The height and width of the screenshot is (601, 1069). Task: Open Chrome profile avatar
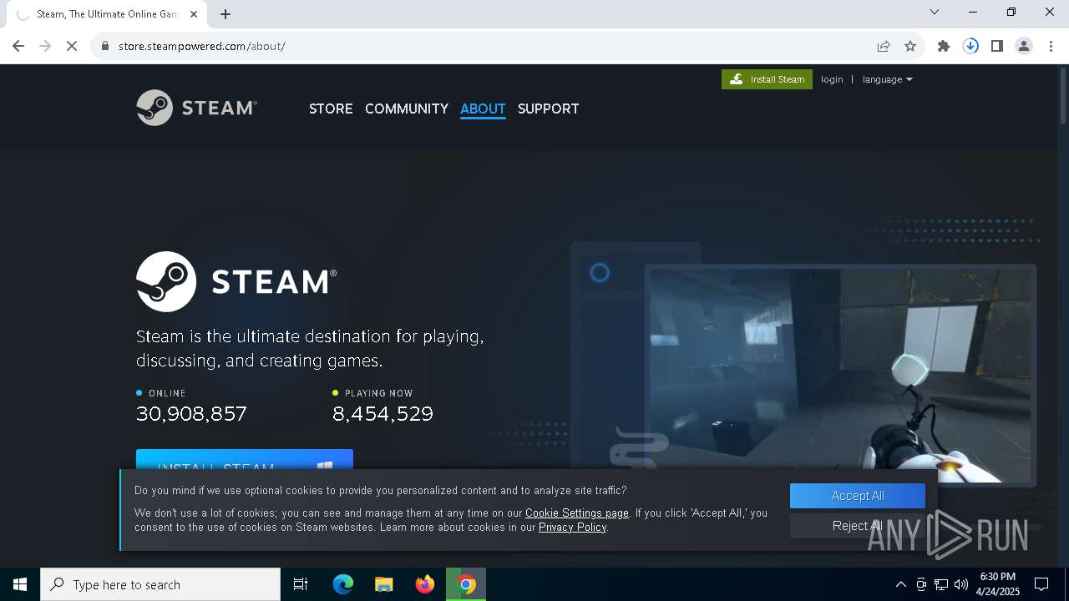point(1024,46)
